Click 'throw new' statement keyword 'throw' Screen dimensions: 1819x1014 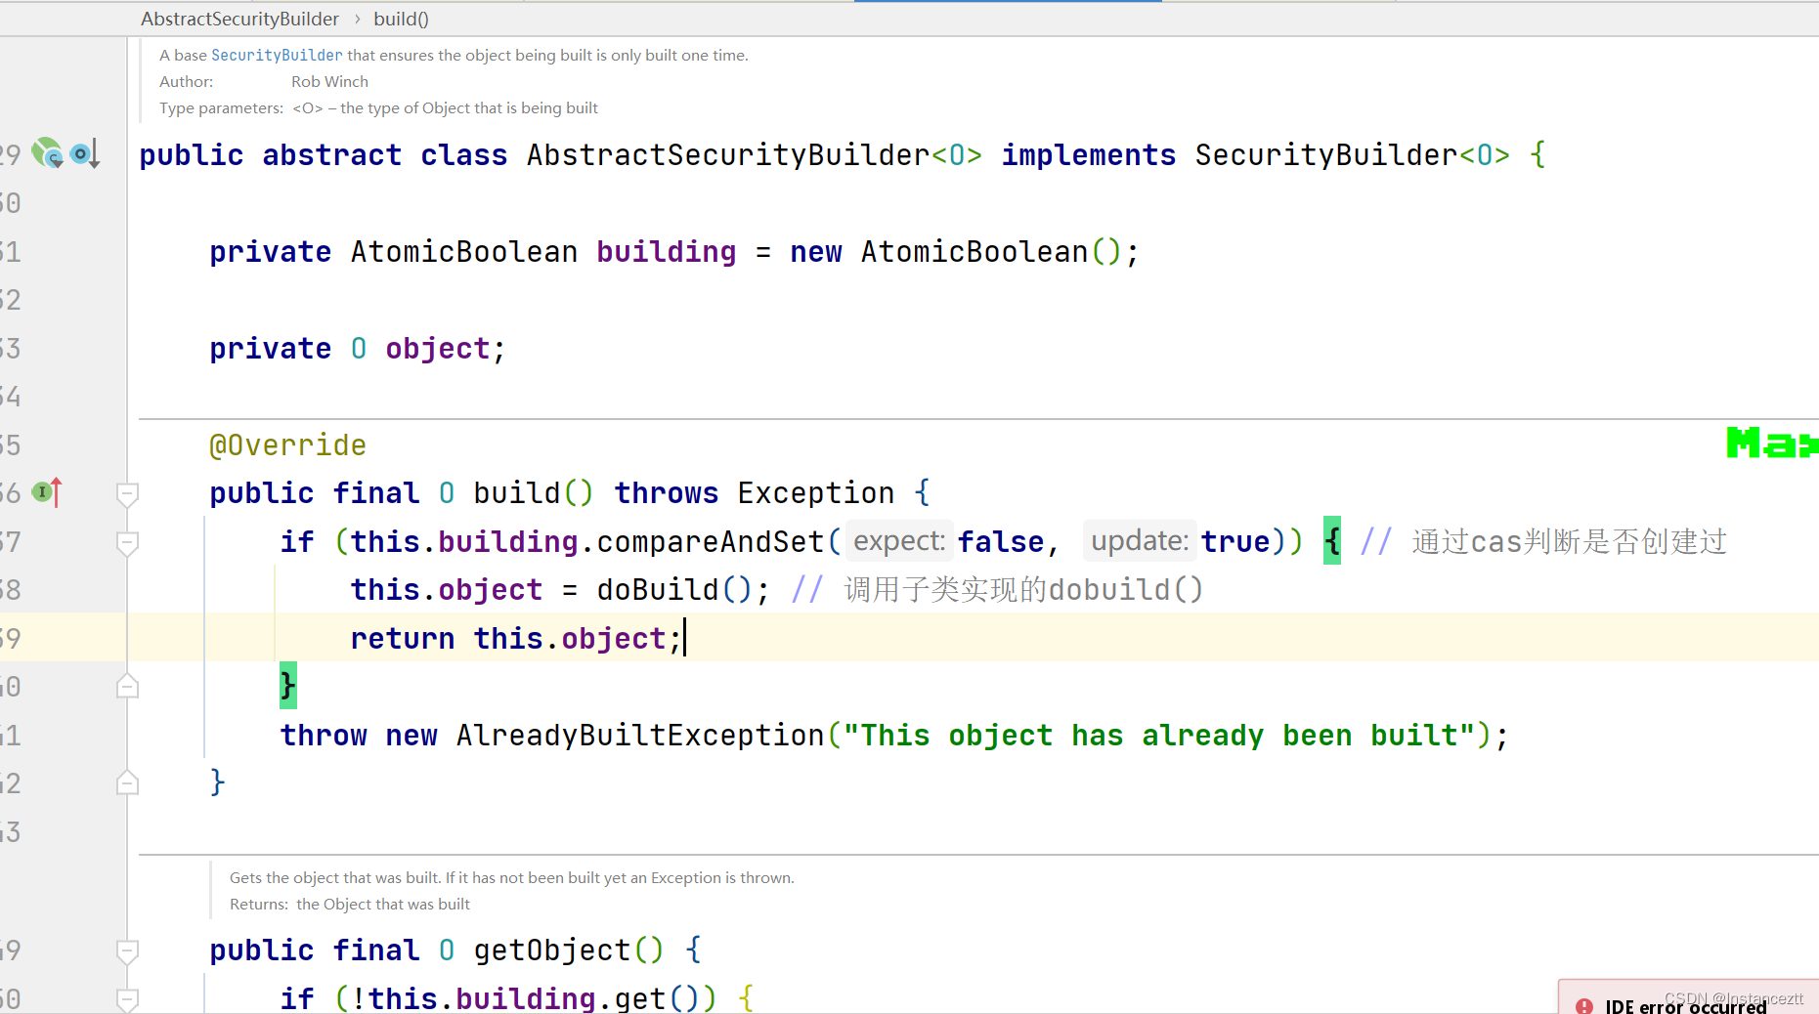pyautogui.click(x=324, y=736)
